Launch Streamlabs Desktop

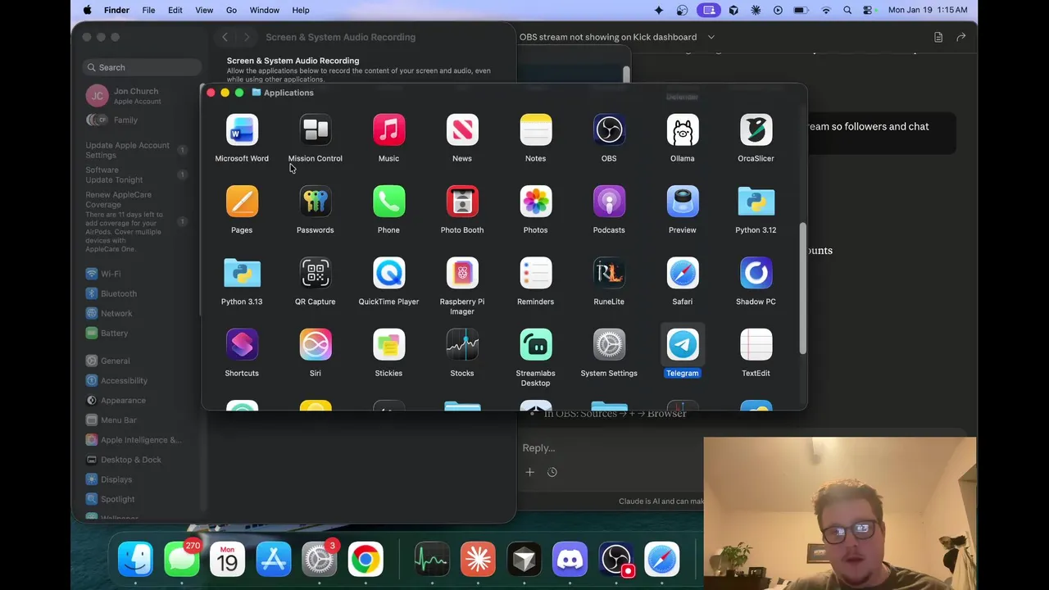pyautogui.click(x=536, y=345)
